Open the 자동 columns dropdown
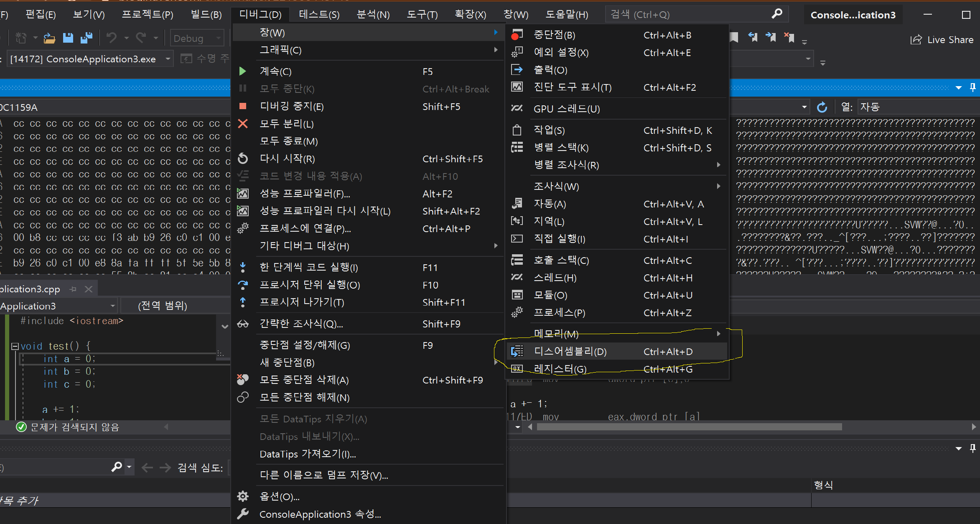The width and height of the screenshot is (980, 524). coord(915,107)
